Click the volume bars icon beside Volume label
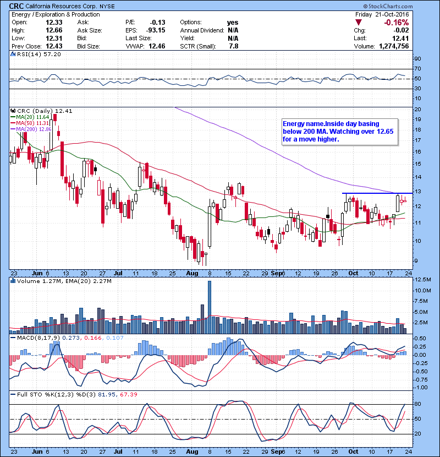 pyautogui.click(x=13, y=281)
